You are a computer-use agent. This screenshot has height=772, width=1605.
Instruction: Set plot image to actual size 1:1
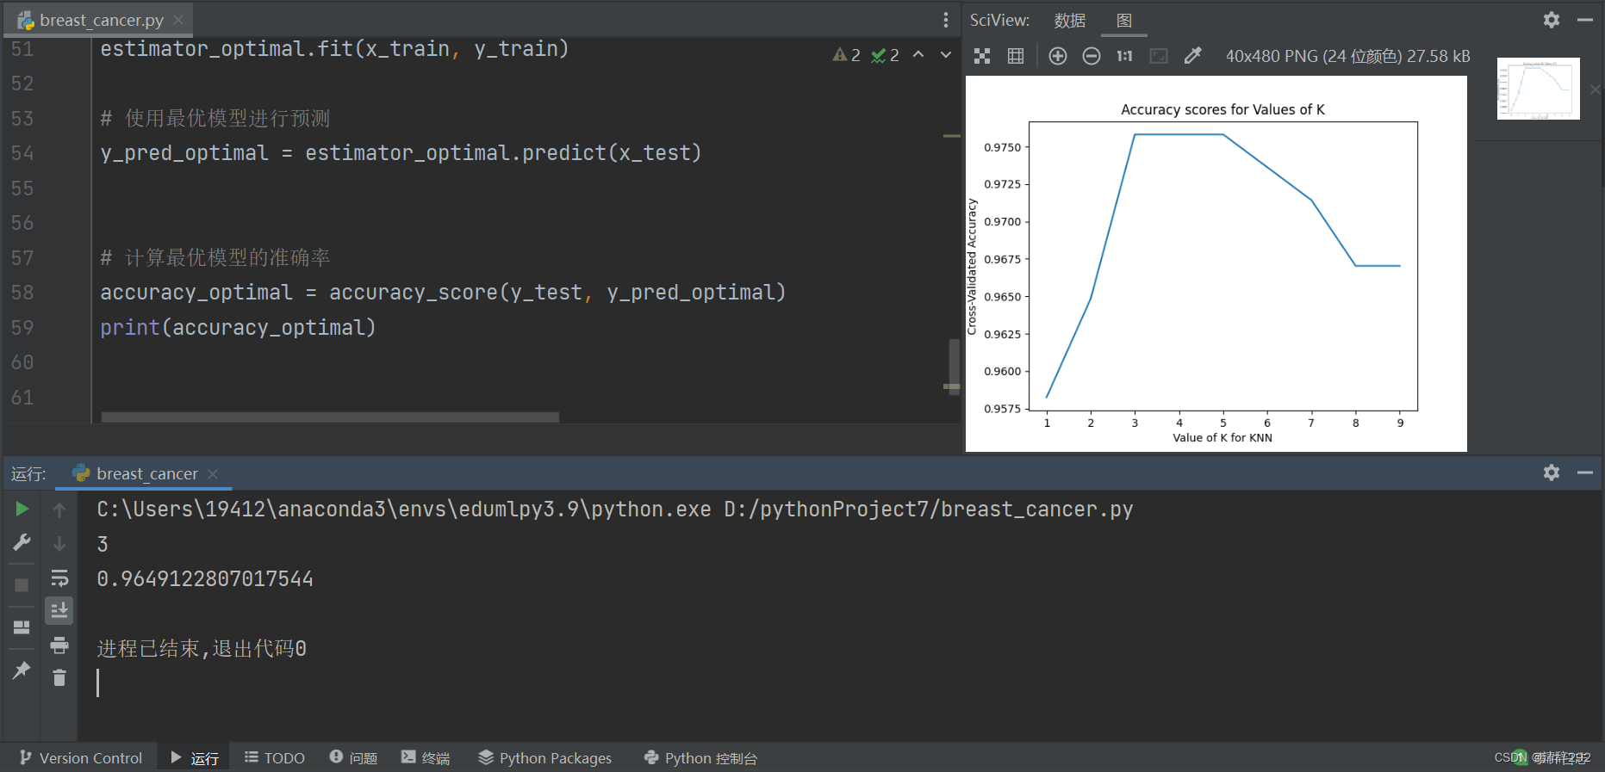point(1124,56)
